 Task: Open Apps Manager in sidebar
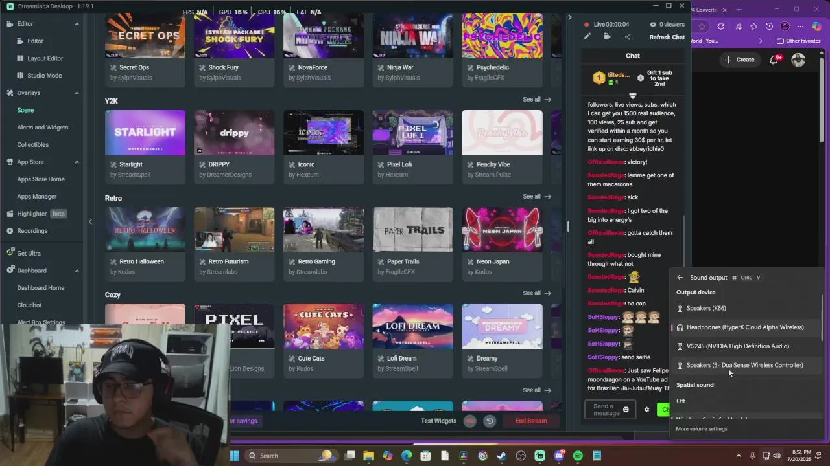(x=36, y=197)
